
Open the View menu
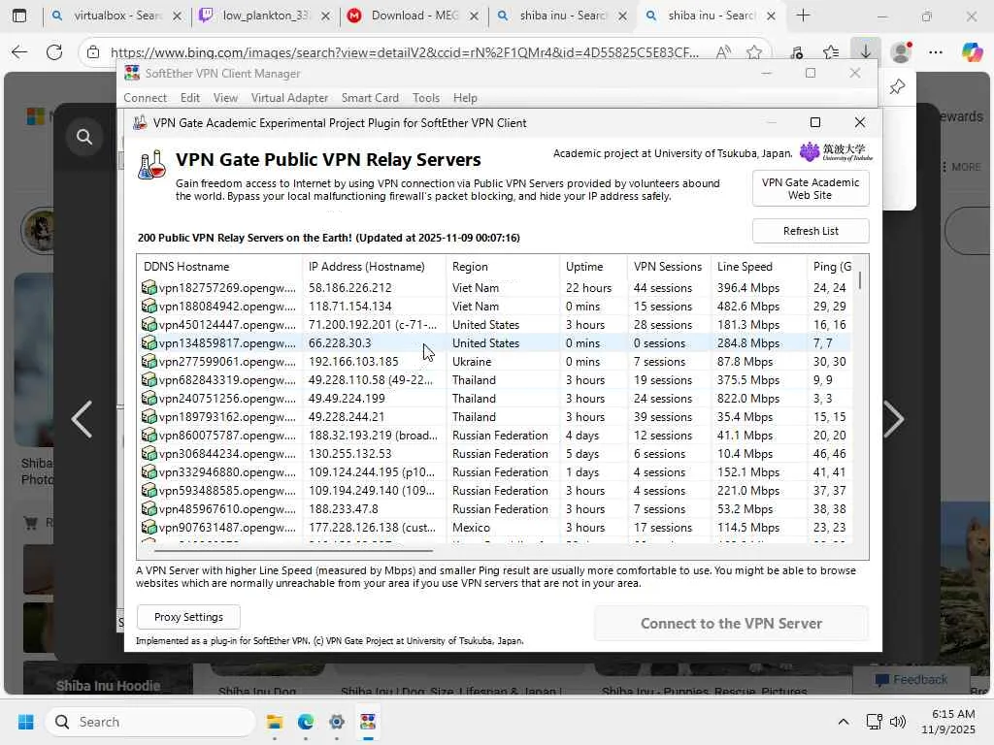click(x=225, y=98)
